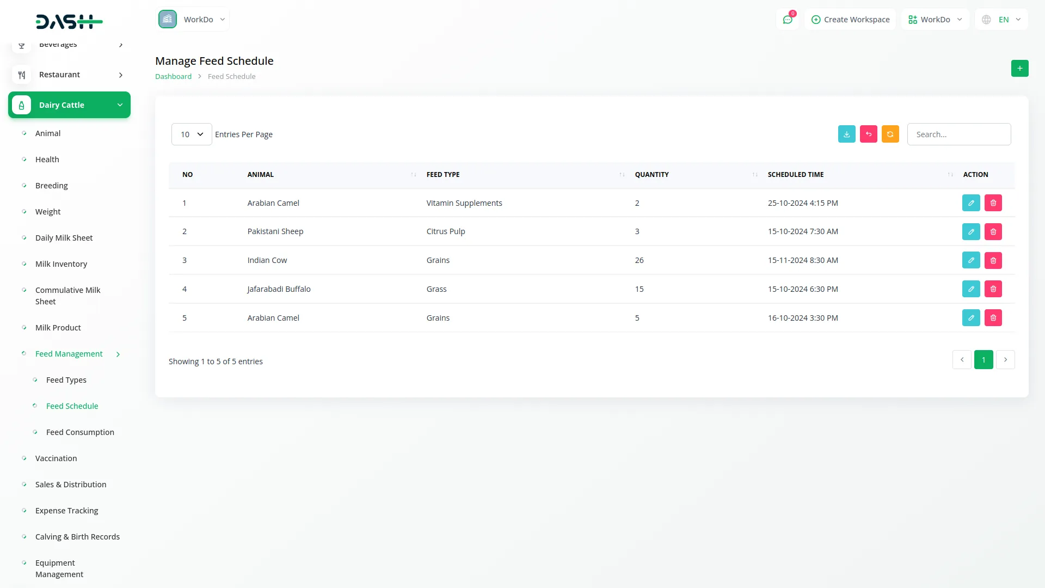Screen dimensions: 1045x588
Task: Follow the Dashboard breadcrumb link
Action: (x=173, y=77)
